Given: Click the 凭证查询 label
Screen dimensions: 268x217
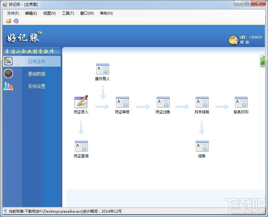Looking at the screenshot, I should [x=81, y=156].
